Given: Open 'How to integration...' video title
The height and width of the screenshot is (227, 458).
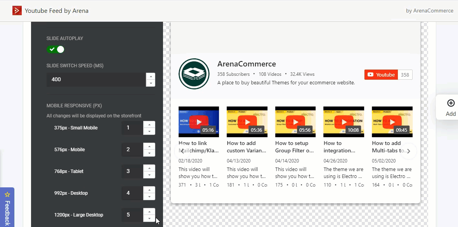Looking at the screenshot, I should coord(339,147).
